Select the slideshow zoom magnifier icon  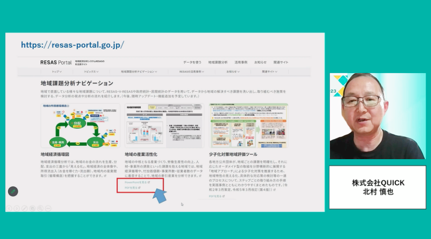pyautogui.click(x=40, y=208)
